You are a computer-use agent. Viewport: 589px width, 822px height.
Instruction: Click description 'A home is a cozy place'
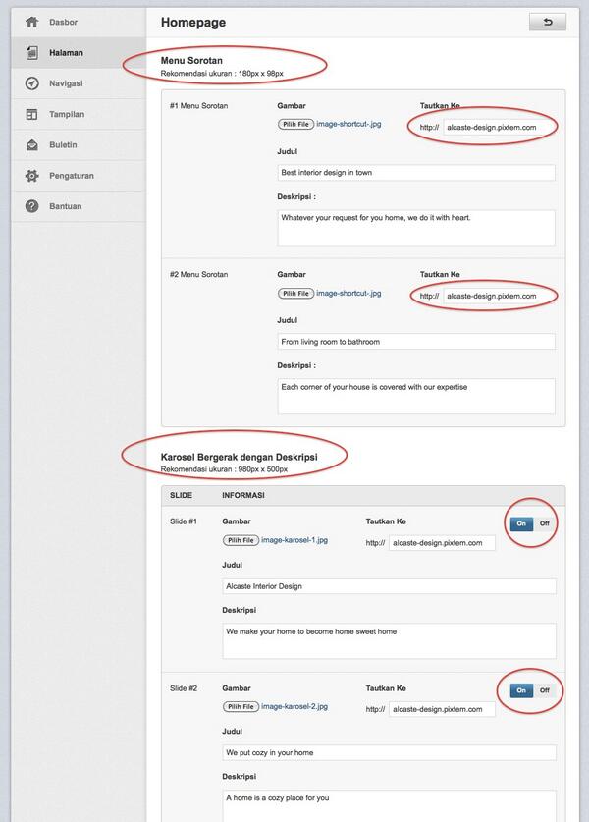point(389,805)
